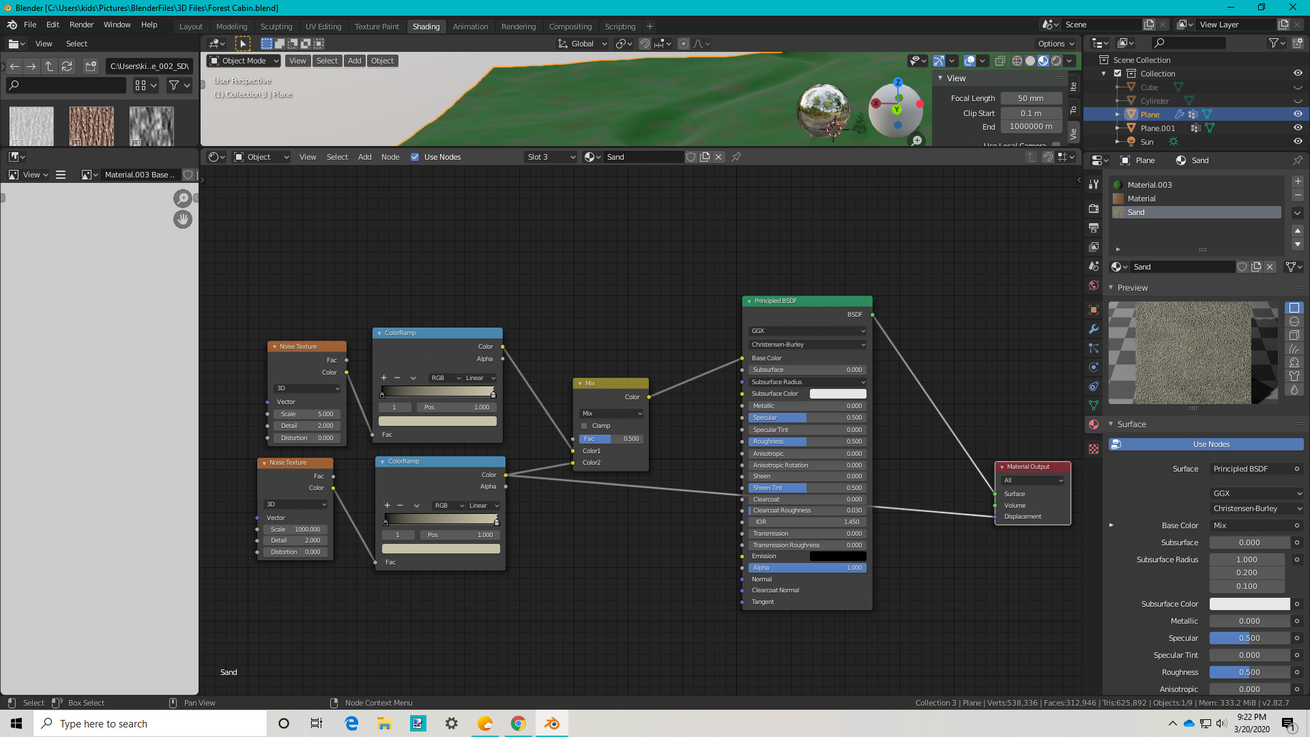Open the Modifier properties wrench tab

(x=1094, y=328)
